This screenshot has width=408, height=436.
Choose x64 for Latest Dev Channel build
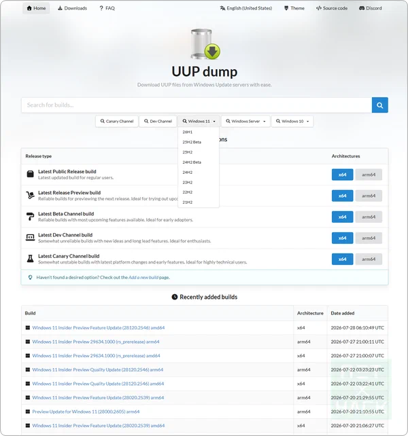pos(342,238)
